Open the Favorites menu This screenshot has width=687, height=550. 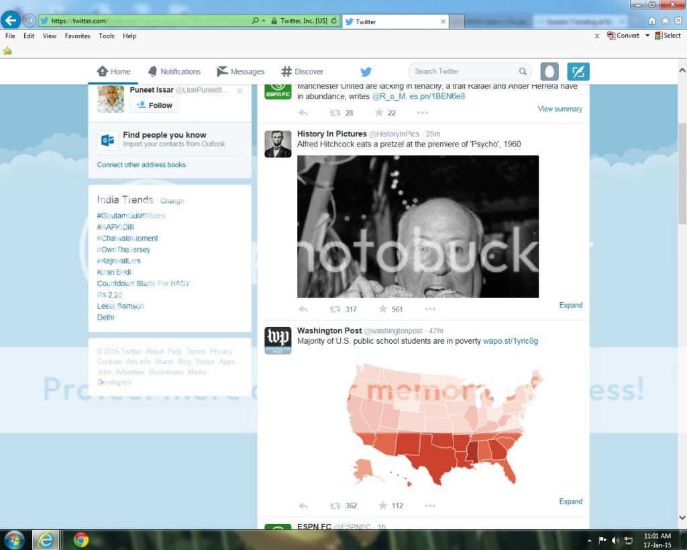point(78,36)
